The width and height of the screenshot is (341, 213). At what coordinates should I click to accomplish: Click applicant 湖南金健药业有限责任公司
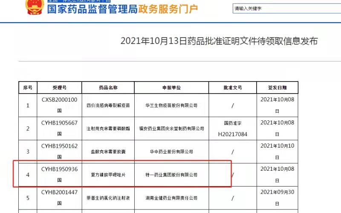(171, 198)
